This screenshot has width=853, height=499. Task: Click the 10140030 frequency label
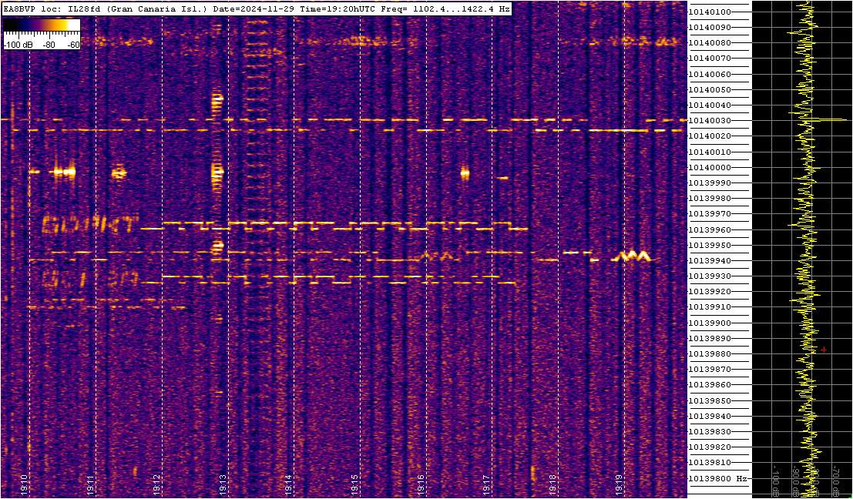point(710,121)
